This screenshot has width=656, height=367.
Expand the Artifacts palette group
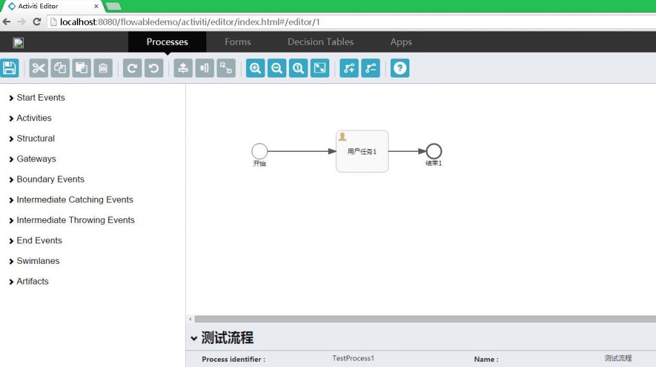[28, 281]
